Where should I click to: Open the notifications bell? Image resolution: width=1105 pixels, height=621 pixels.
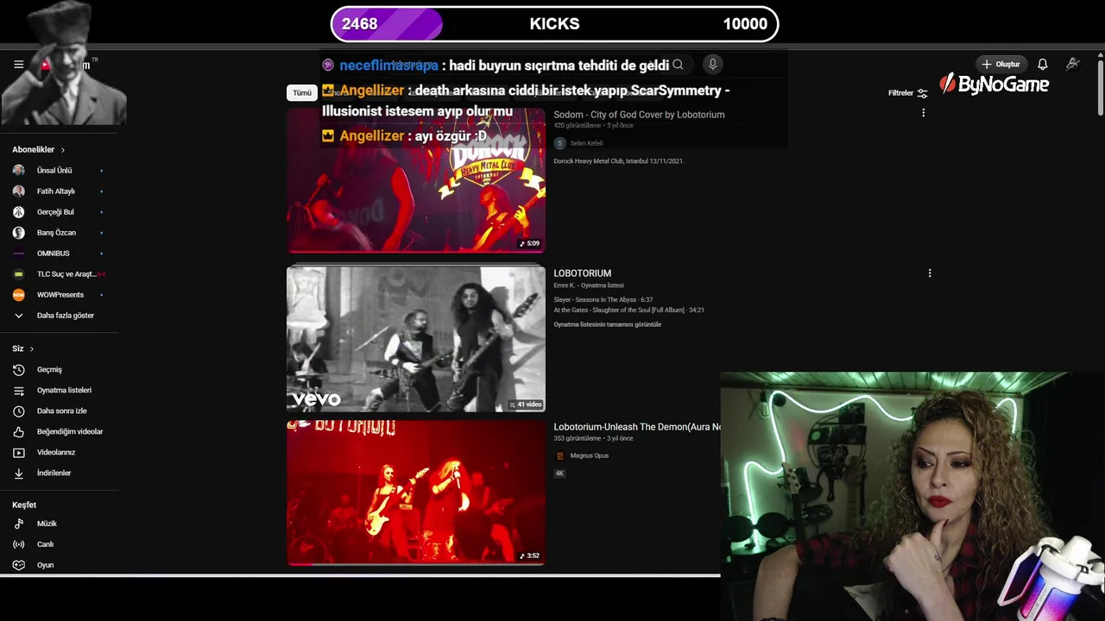(x=1043, y=64)
